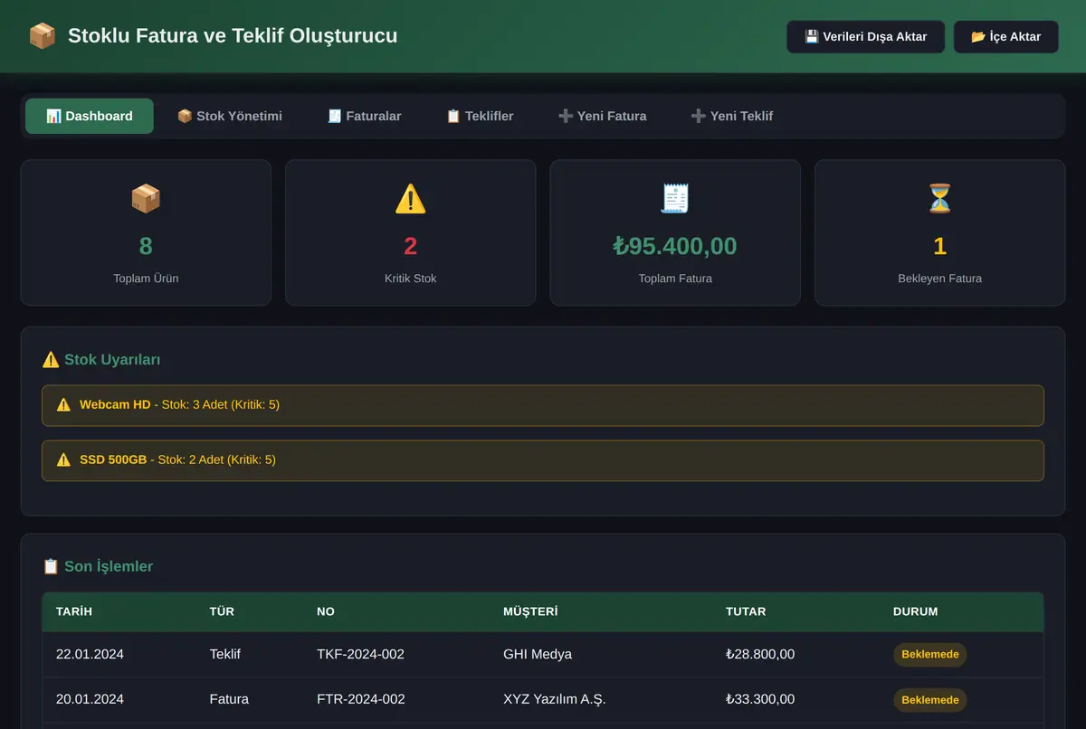Click the FTR-2024-002 document number
The width and height of the screenshot is (1086, 729).
point(361,700)
